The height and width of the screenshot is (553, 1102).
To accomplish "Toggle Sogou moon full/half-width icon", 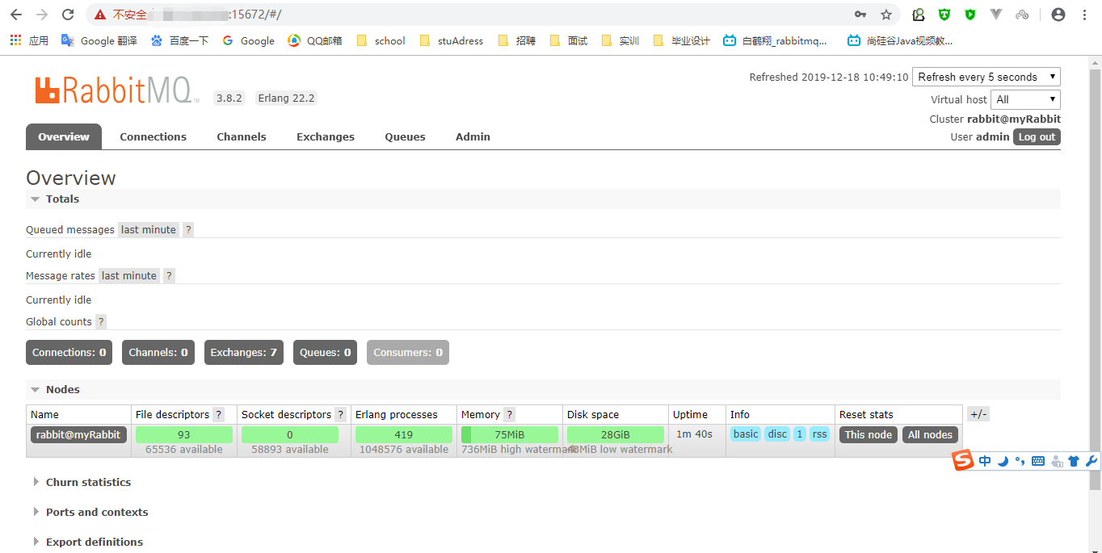I will click(1003, 461).
